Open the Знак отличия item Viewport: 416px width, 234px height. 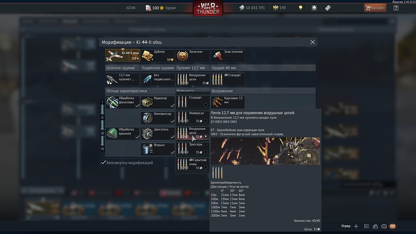[228, 55]
